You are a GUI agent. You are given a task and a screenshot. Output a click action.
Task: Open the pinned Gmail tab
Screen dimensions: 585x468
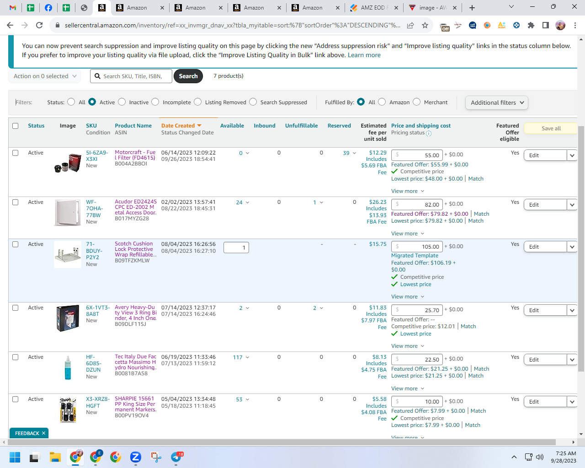click(x=13, y=8)
